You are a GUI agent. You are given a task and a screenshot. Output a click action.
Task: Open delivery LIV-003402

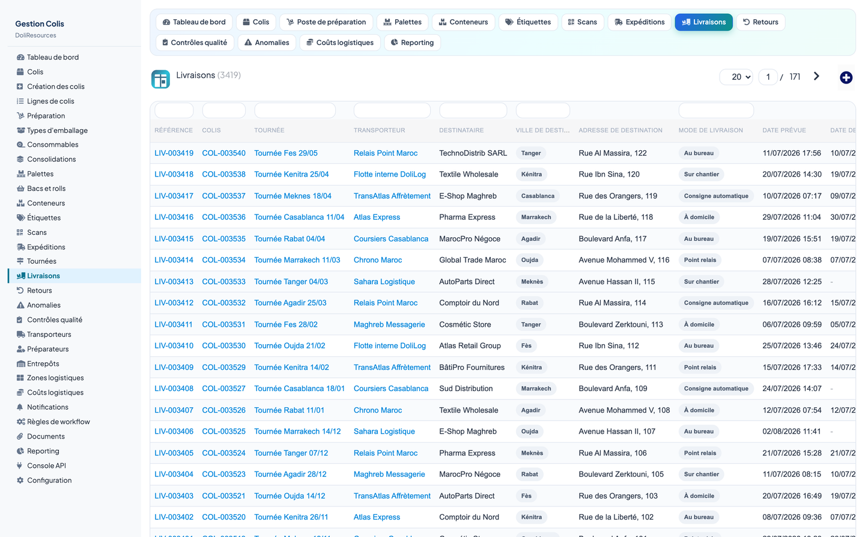coord(174,517)
